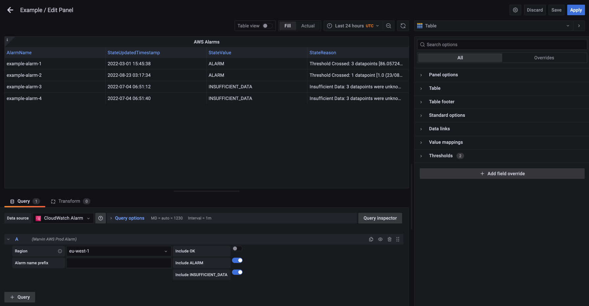Select the Overrides tab
This screenshot has height=306, width=589.
click(544, 58)
